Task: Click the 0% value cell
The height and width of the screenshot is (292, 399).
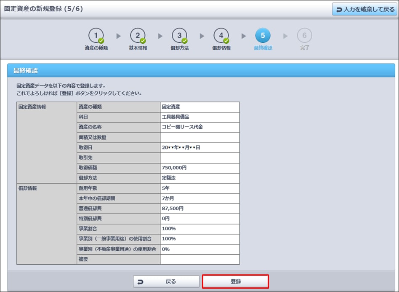Action: tap(200, 249)
